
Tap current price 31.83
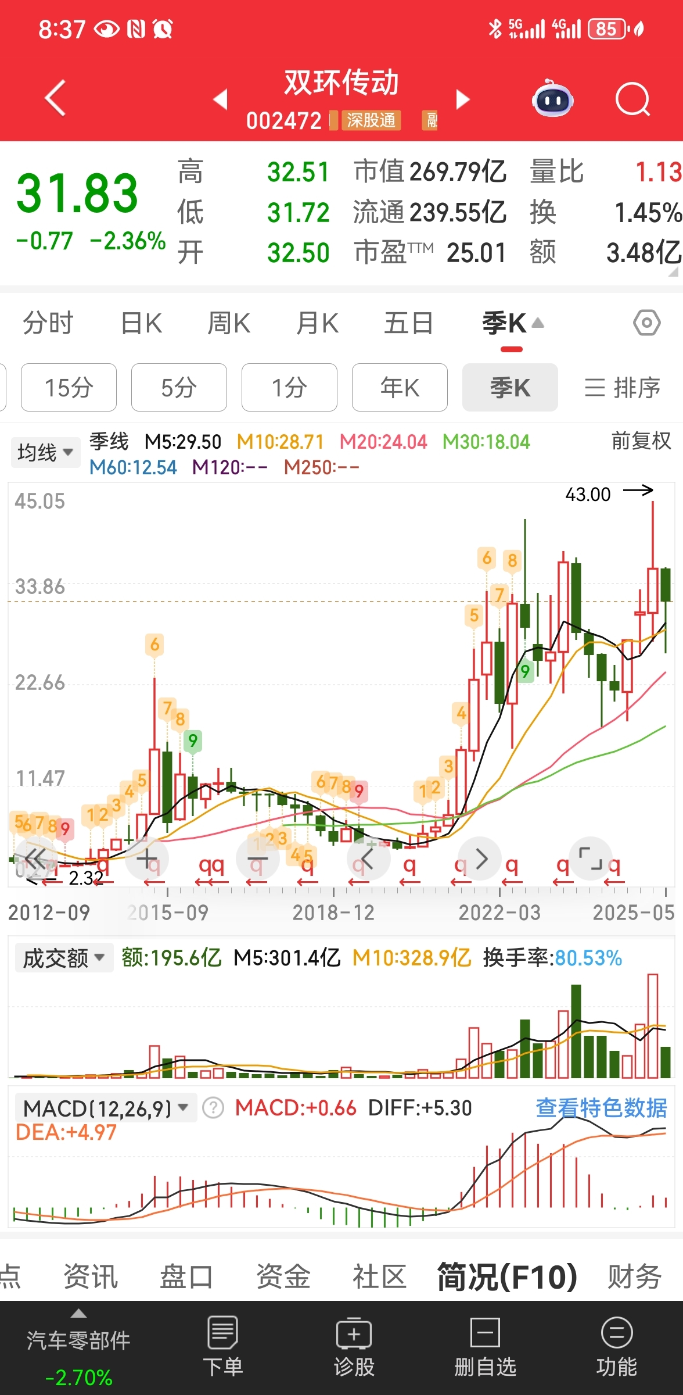(x=77, y=193)
